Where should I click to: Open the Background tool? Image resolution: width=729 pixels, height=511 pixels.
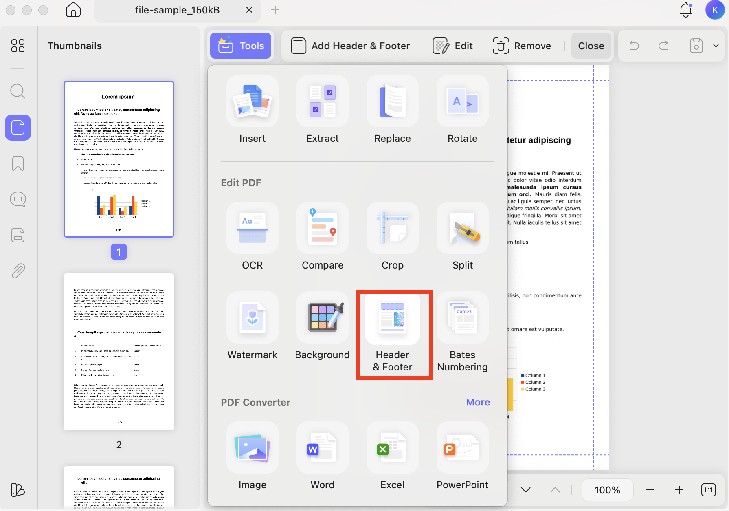[322, 327]
